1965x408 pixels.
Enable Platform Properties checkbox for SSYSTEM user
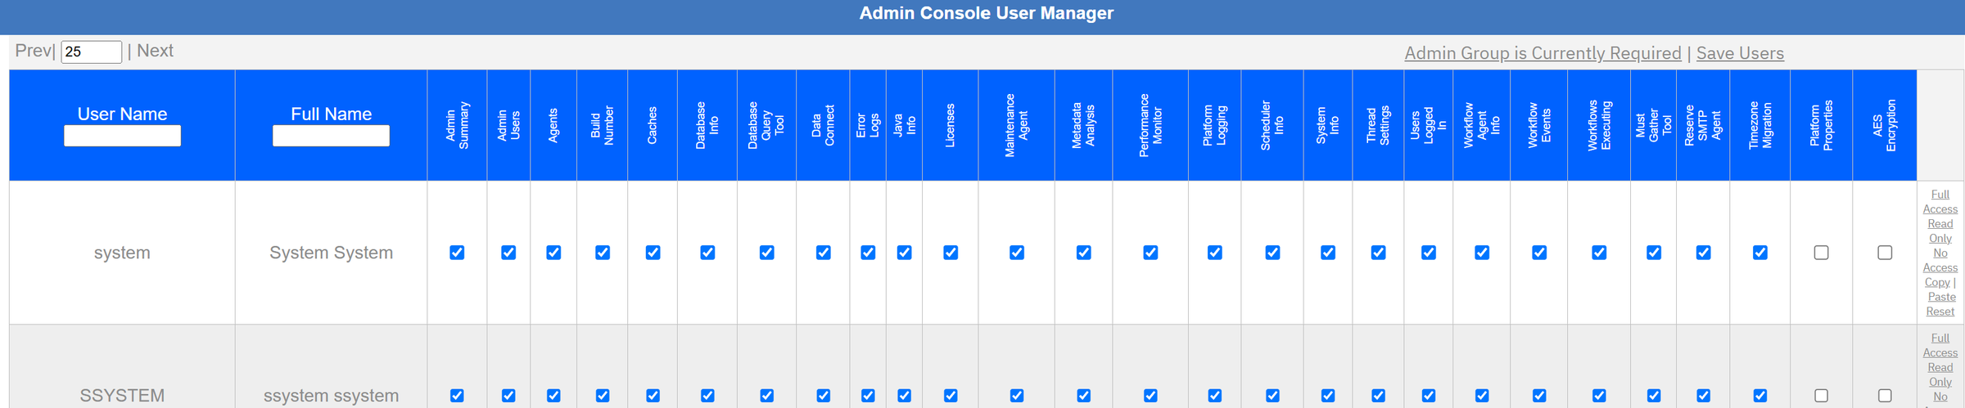click(x=1821, y=396)
